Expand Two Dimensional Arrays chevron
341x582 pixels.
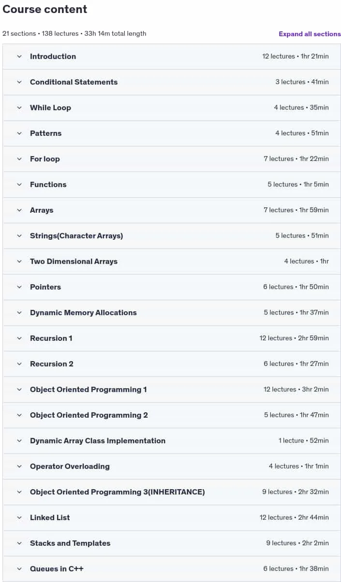pyautogui.click(x=19, y=262)
